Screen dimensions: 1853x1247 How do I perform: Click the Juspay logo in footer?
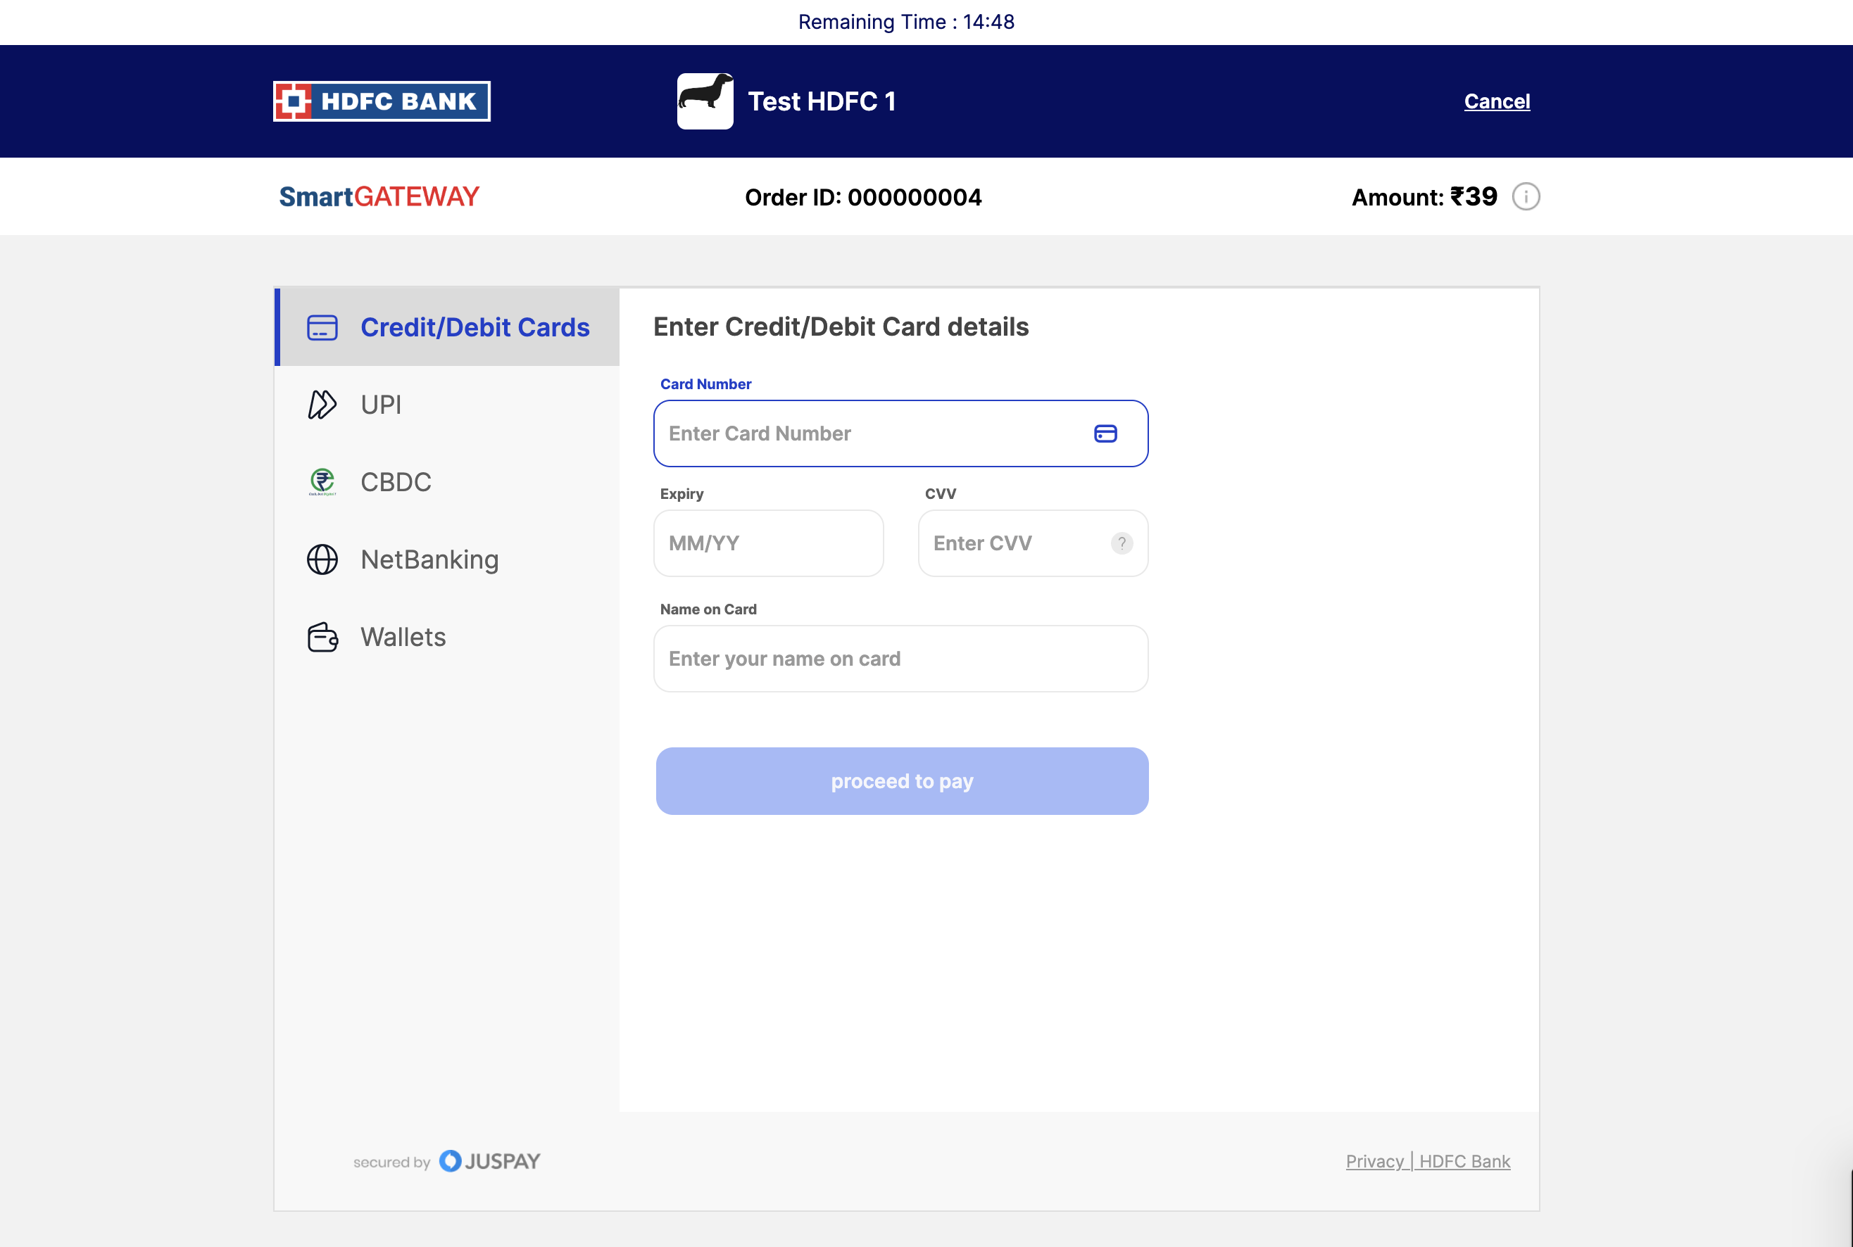[x=489, y=1161]
